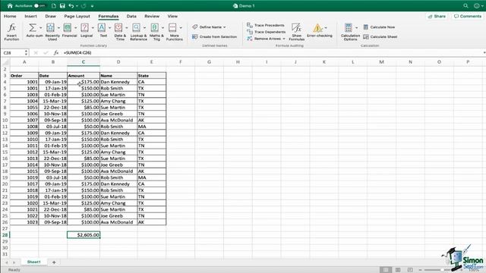Open the View ribbon tab
This screenshot has height=273, width=486.
172,16
